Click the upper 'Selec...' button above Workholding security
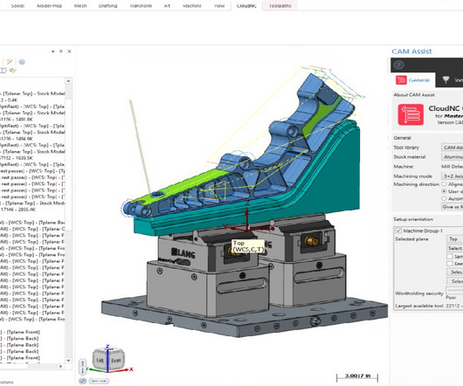This screenshot has width=463, height=386. click(x=454, y=272)
